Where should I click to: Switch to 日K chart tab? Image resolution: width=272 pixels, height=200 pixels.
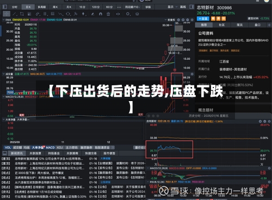pos(28,7)
